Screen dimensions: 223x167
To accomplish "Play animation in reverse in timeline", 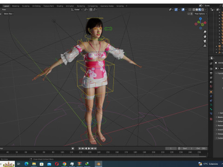I will click(86, 148).
